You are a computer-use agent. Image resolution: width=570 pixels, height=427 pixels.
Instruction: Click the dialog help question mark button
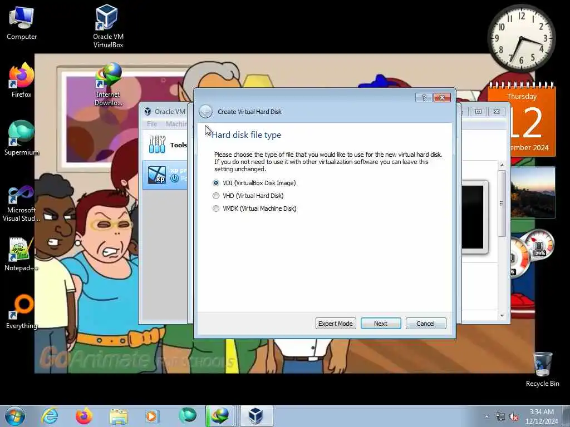[x=424, y=97]
